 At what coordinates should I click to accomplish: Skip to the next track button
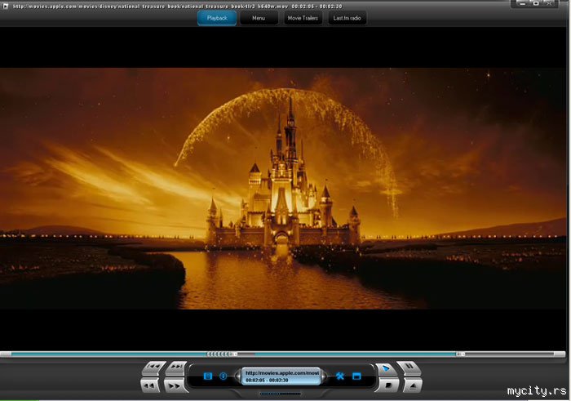tap(177, 368)
